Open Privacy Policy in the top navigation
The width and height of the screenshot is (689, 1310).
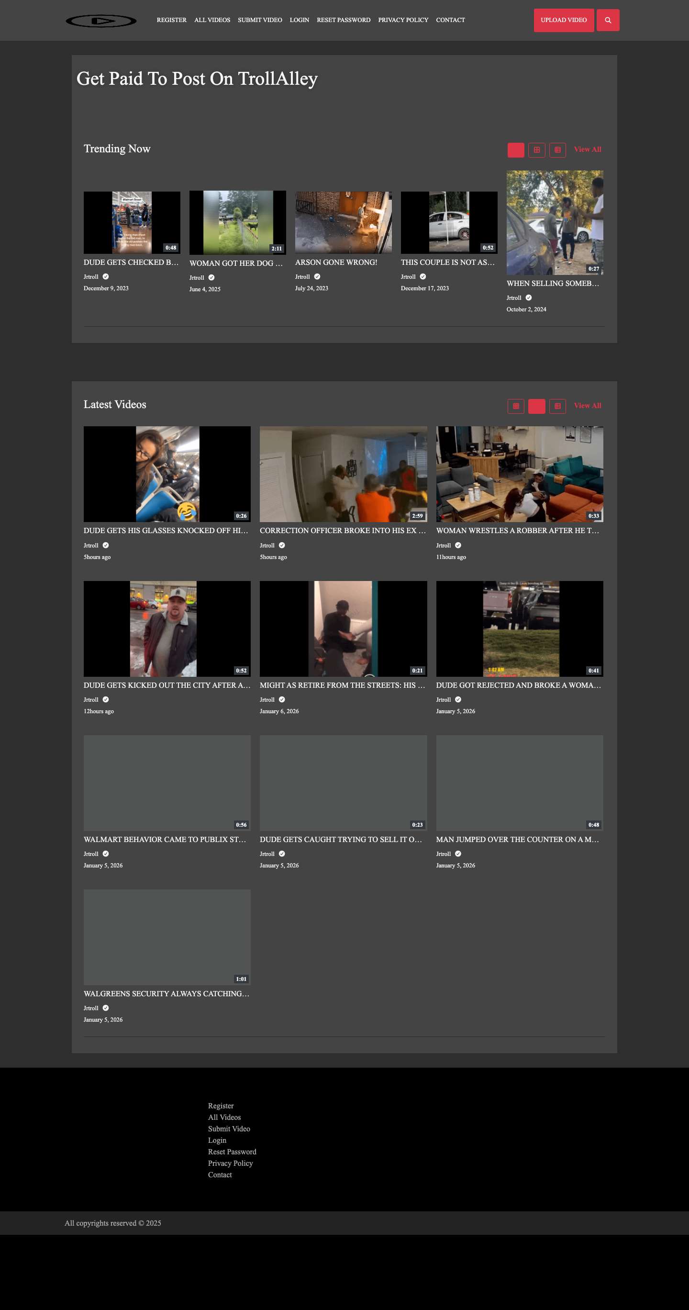tap(403, 20)
